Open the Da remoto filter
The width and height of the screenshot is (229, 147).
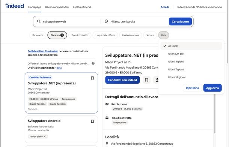[38, 35]
